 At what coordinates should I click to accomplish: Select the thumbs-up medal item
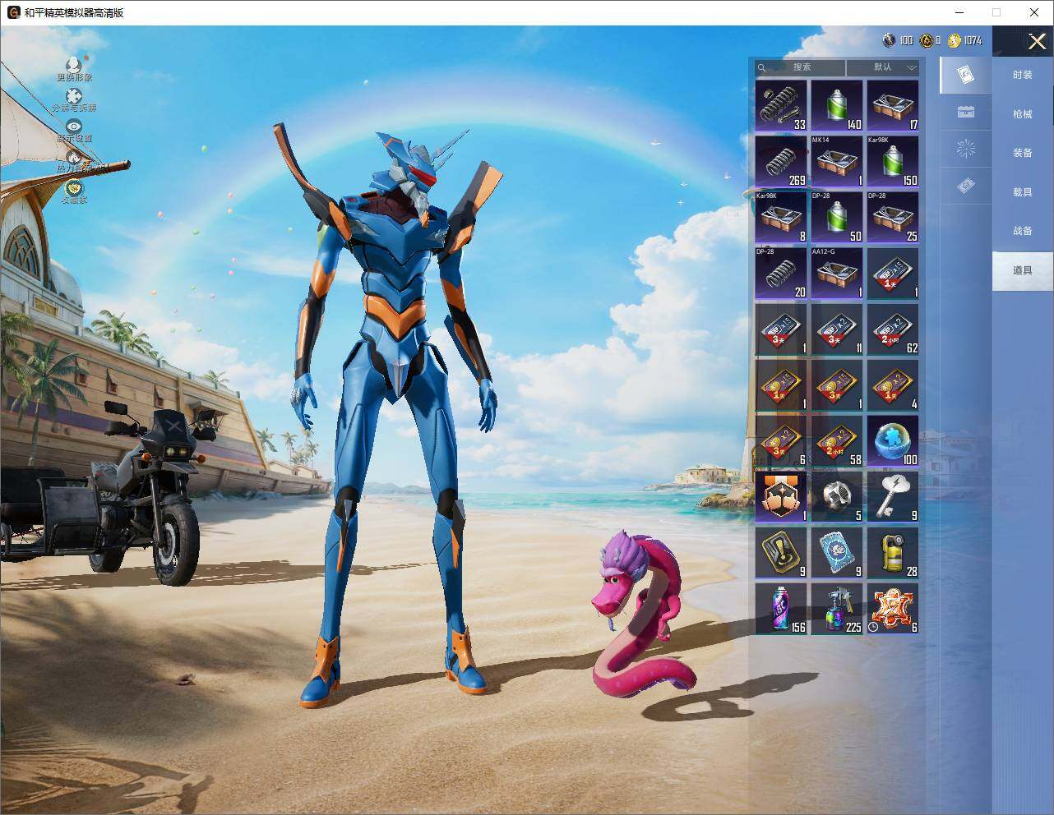tap(781, 496)
